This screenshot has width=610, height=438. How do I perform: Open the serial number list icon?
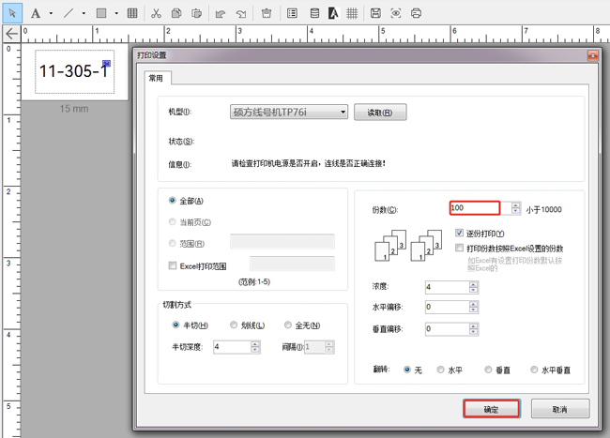pyautogui.click(x=292, y=14)
